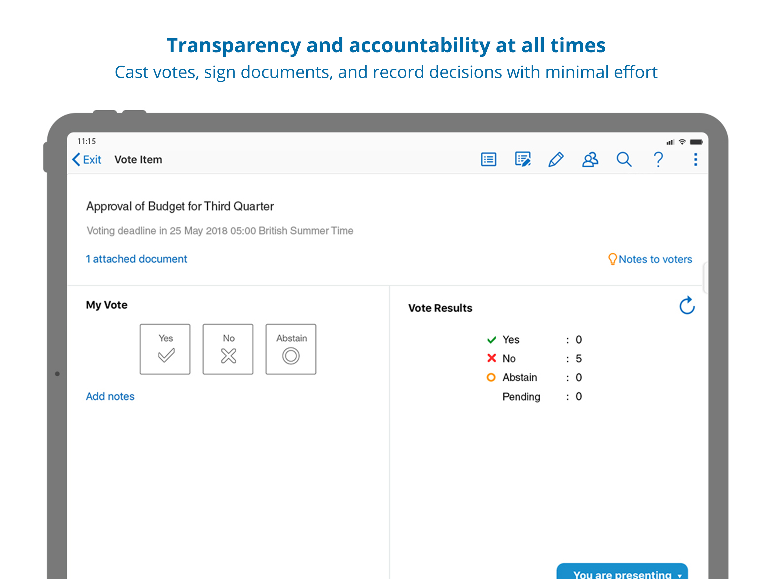
Task: Refresh the Vote Results
Action: coord(687,305)
